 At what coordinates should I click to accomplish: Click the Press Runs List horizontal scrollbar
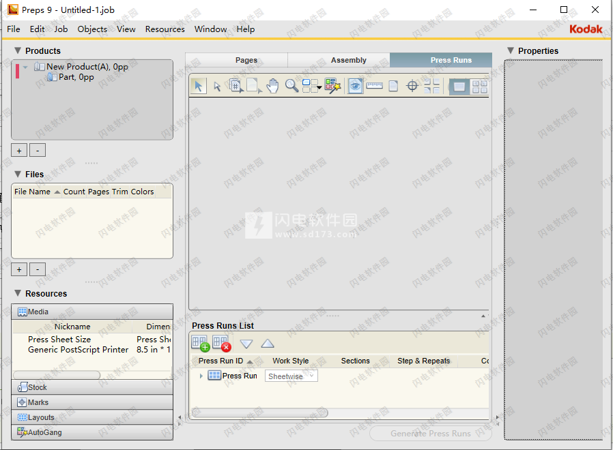(259, 412)
